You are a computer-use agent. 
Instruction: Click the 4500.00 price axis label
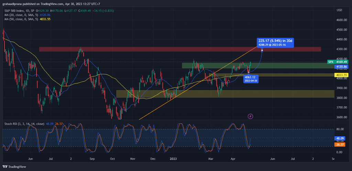click(342, 30)
